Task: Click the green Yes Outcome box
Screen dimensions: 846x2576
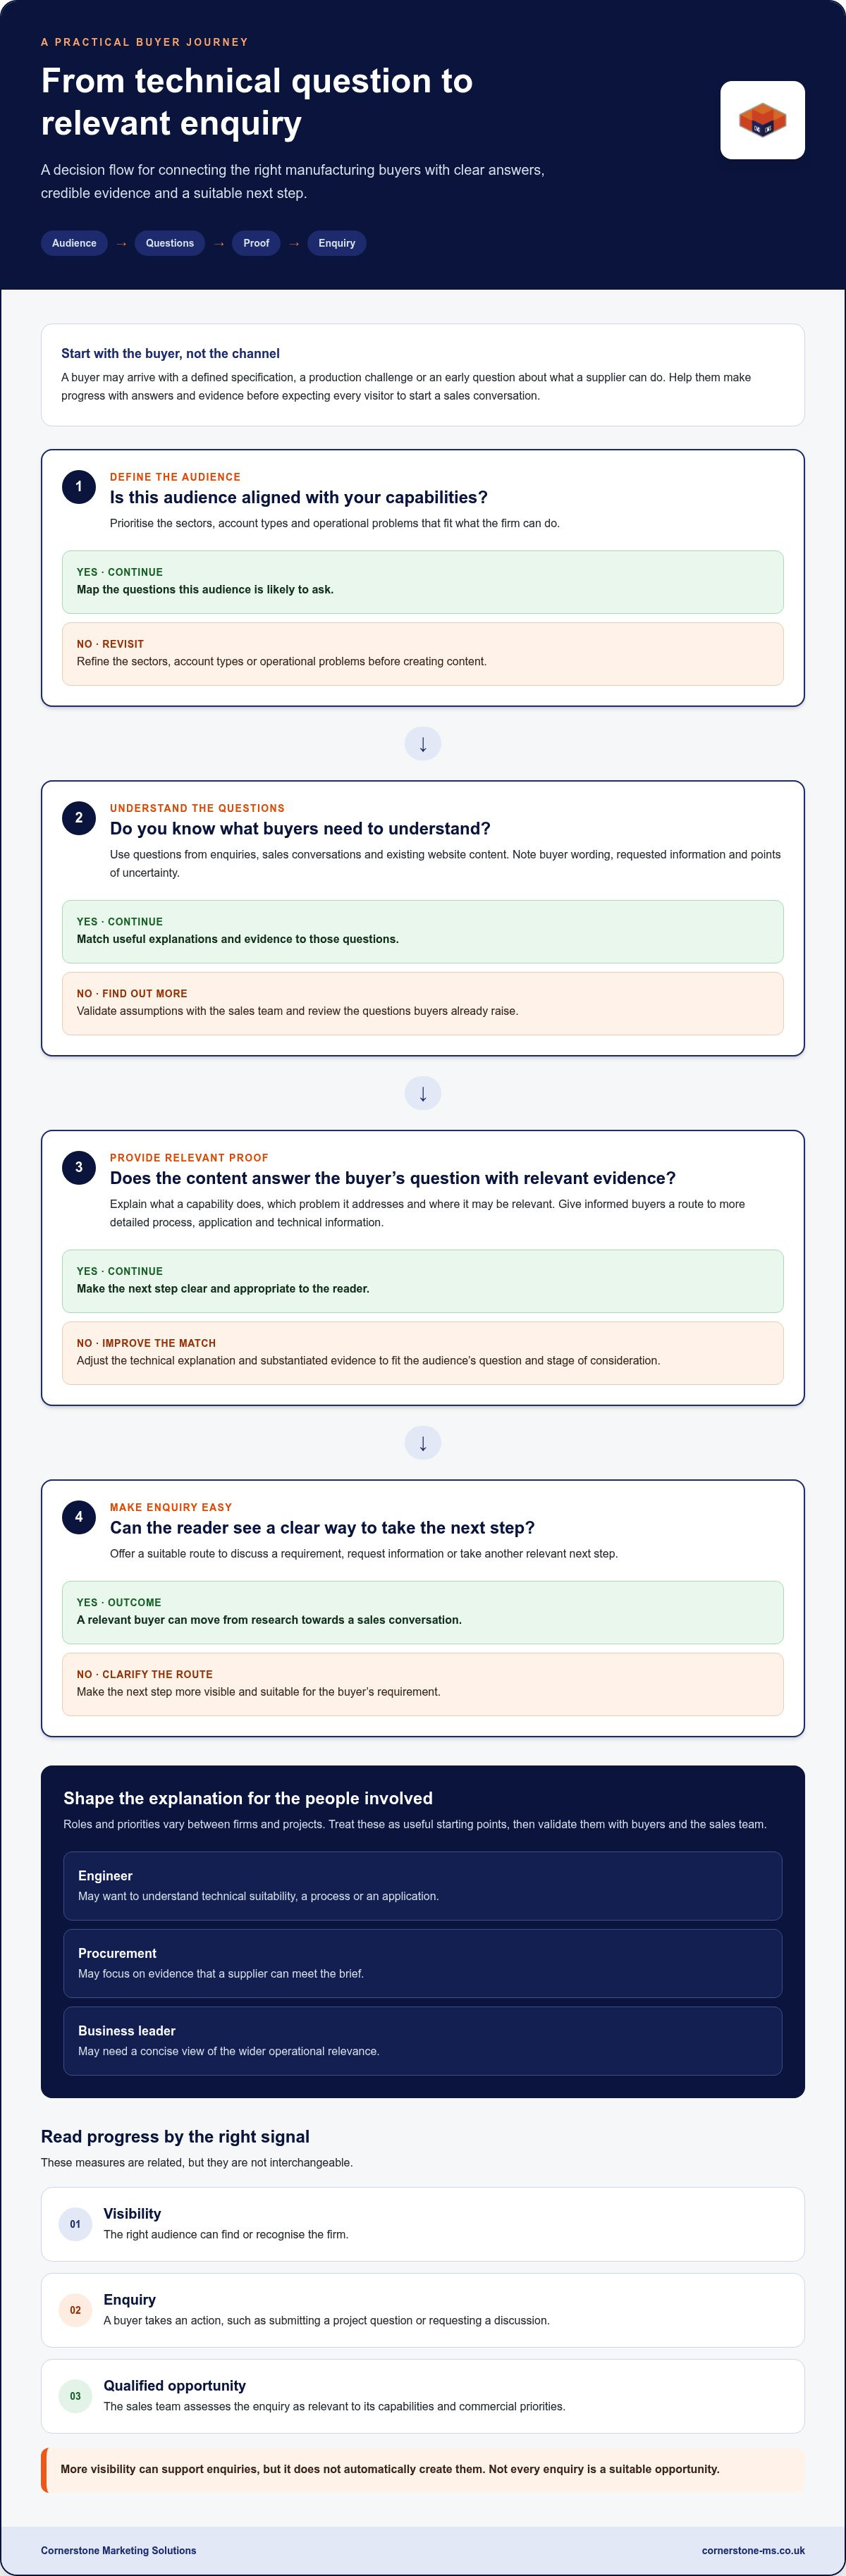Action: (x=423, y=1612)
